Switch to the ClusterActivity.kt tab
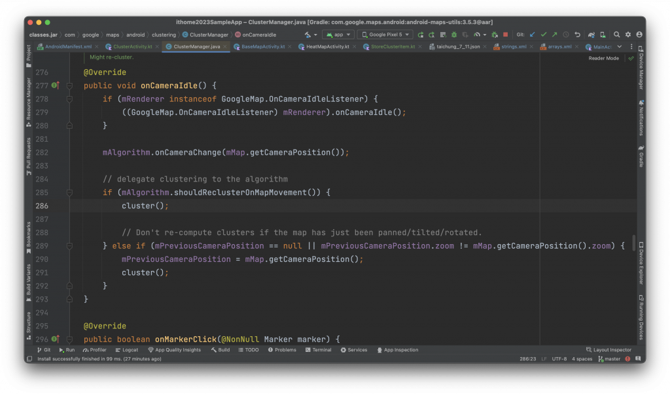670x395 pixels. (x=132, y=46)
